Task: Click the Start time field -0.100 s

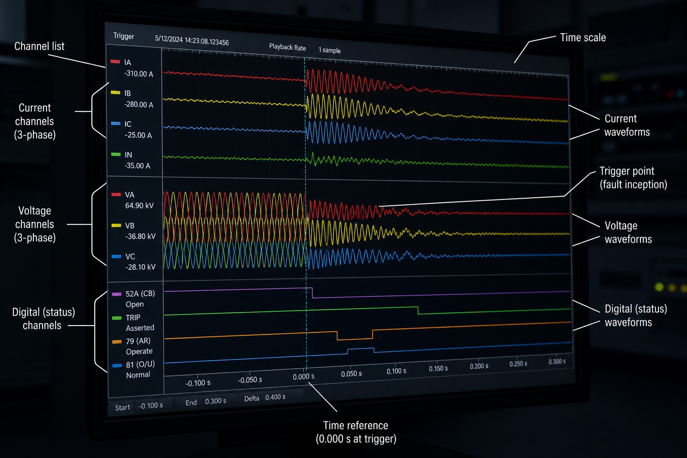Action: (151, 406)
